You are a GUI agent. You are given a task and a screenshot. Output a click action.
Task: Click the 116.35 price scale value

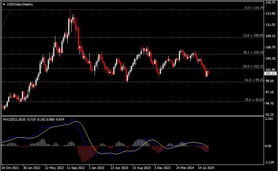pos(270,2)
